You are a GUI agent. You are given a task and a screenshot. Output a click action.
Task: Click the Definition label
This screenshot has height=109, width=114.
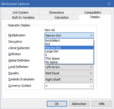pyautogui.click(x=15, y=54)
